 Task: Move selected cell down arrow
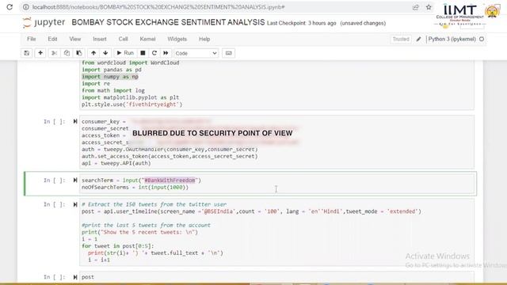coord(105,53)
